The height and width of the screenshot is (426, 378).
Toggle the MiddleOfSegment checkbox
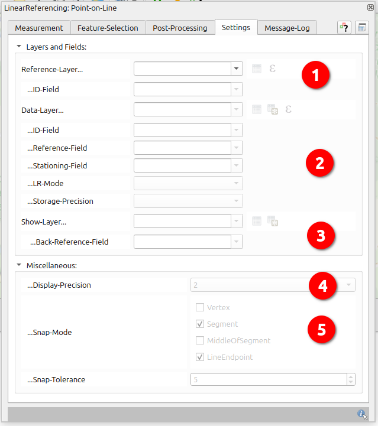[200, 340]
